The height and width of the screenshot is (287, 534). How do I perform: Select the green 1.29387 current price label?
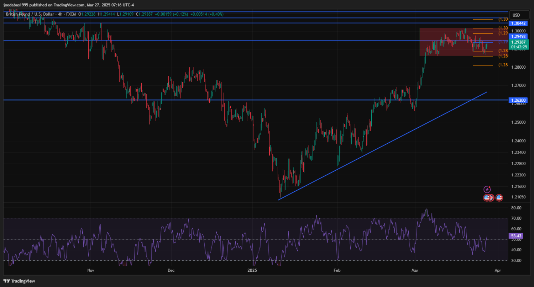coord(518,42)
